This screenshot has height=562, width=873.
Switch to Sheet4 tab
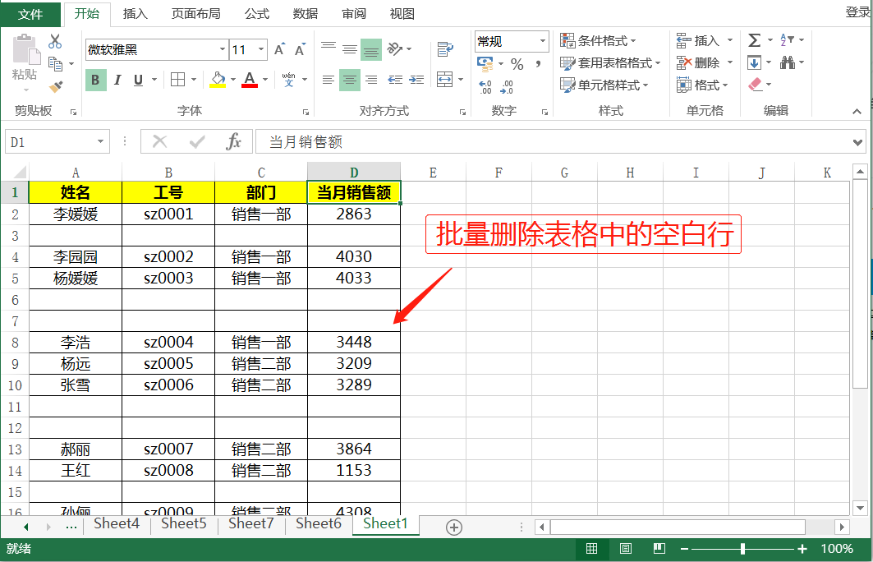tap(117, 524)
